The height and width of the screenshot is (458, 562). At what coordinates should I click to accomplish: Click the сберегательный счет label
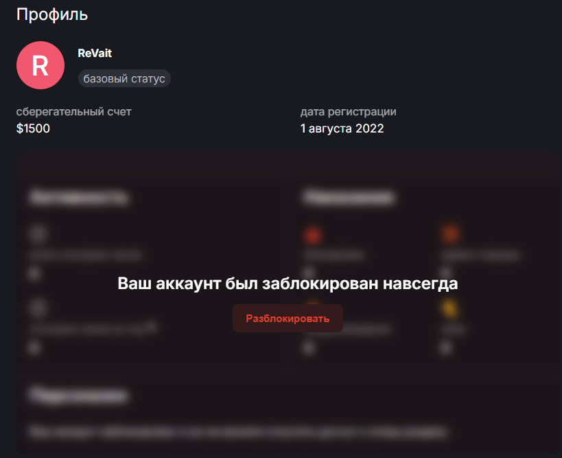coord(74,111)
